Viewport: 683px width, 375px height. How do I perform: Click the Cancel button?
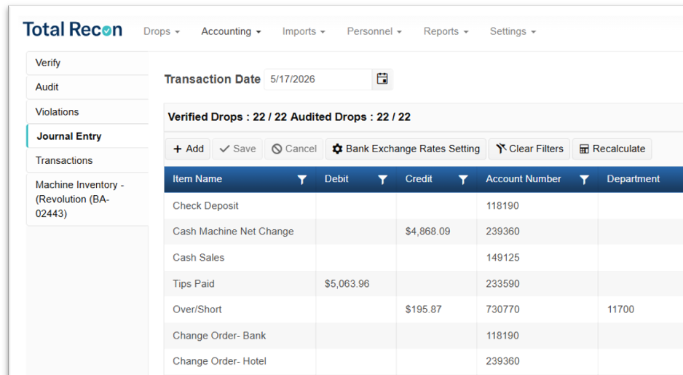click(294, 149)
